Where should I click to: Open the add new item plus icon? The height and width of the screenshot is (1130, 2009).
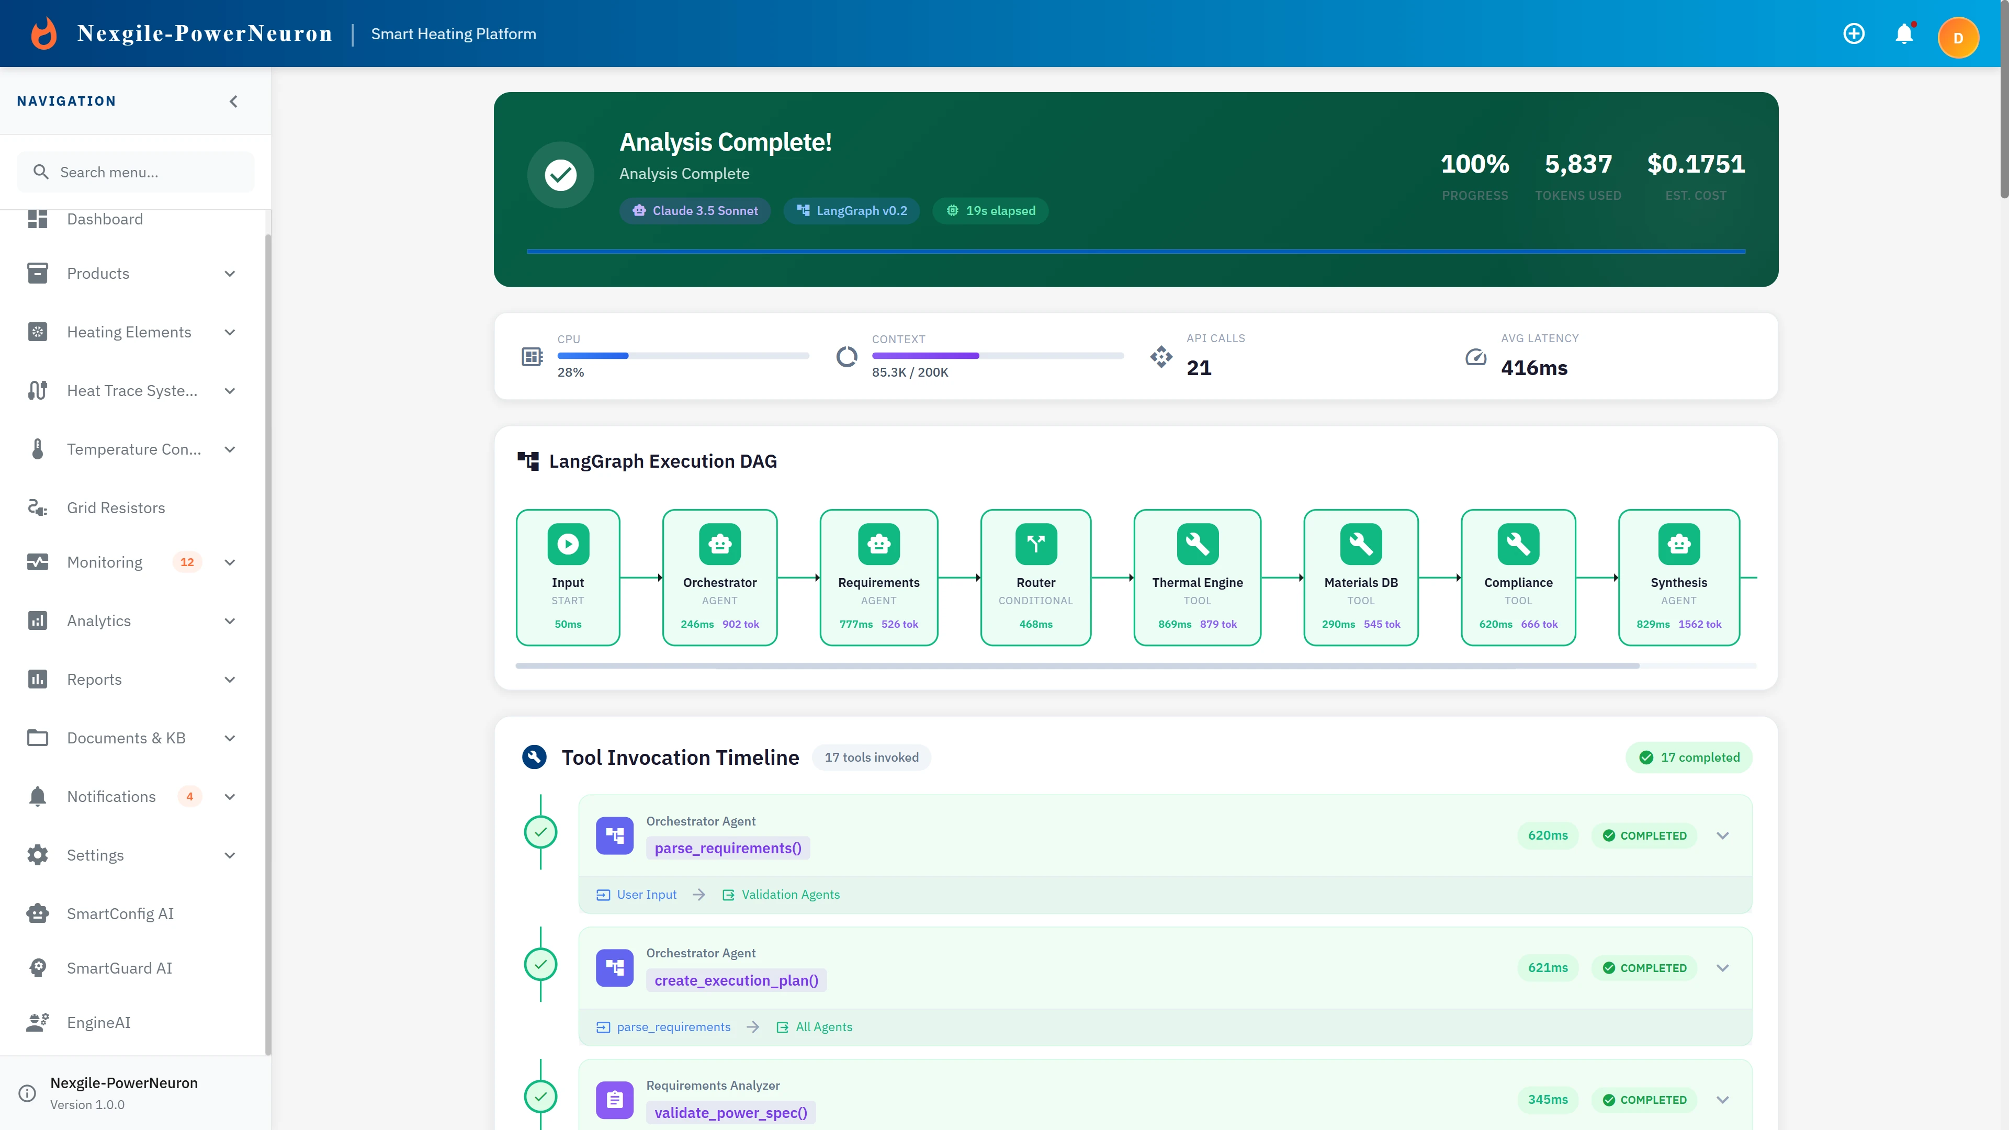coord(1854,33)
